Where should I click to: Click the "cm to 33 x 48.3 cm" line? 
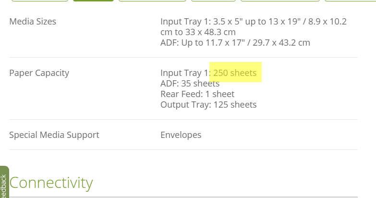point(198,32)
